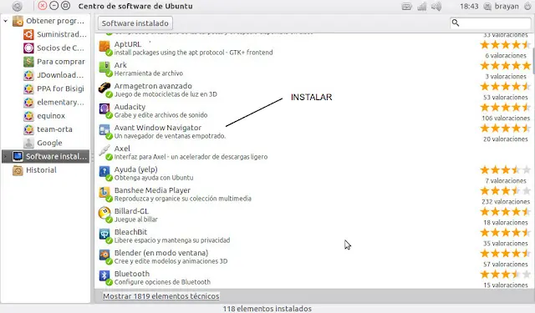Select team-orta source in the sidebar

coord(54,129)
